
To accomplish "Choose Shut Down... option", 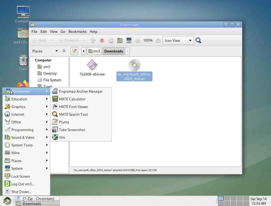I will click(26, 192).
